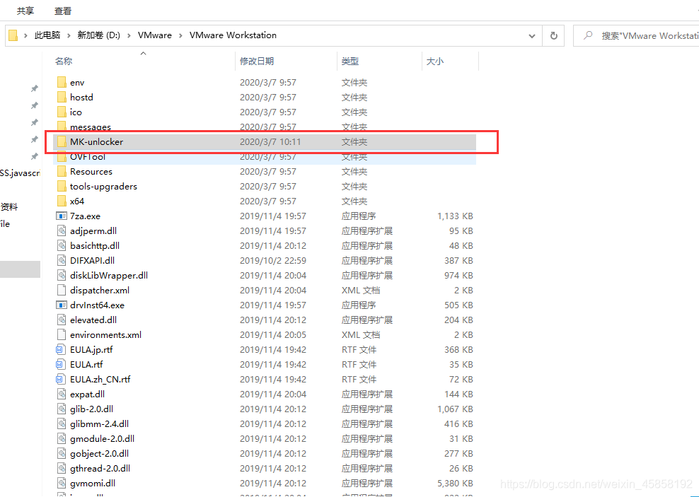
Task: Click 此电脑 in the address bar
Action: [x=47, y=35]
